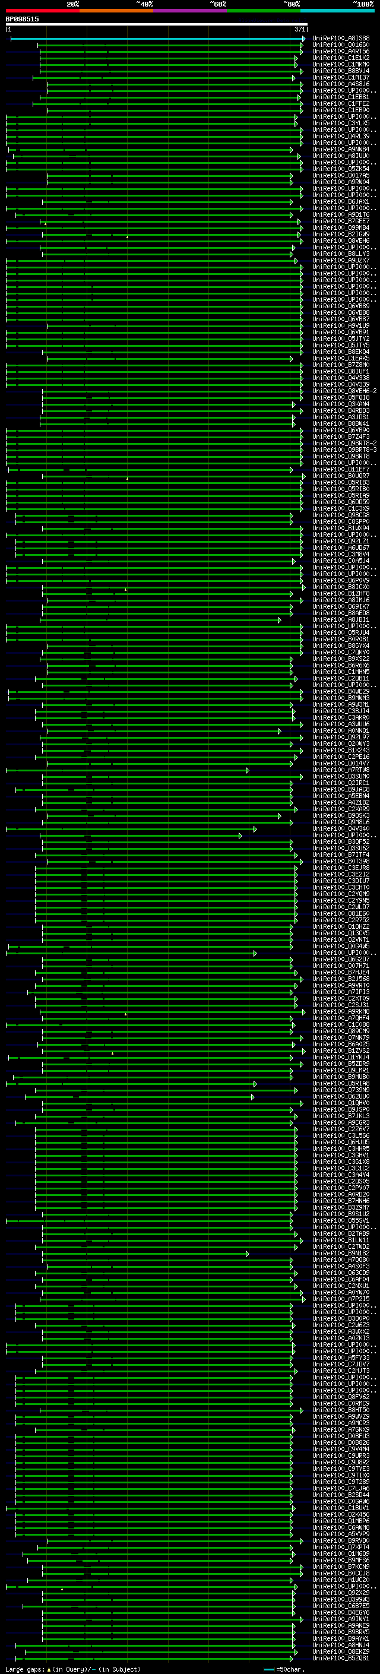Select the UniRef100_B6JAX1 entry
380x1674 pixels.
tap(341, 201)
